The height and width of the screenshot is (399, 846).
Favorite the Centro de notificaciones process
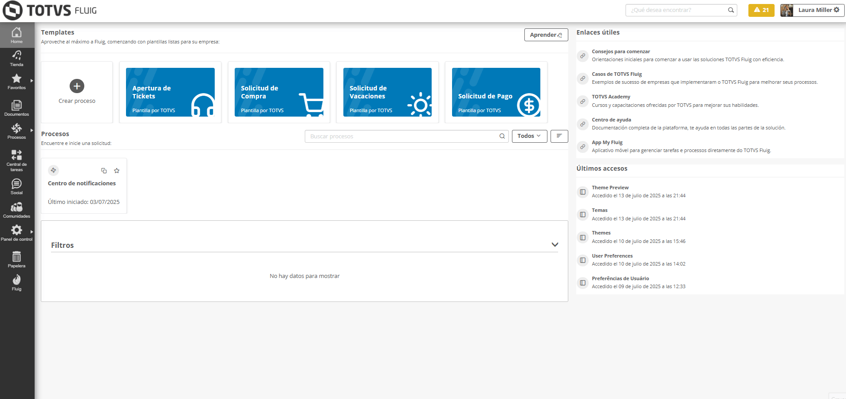click(x=117, y=171)
